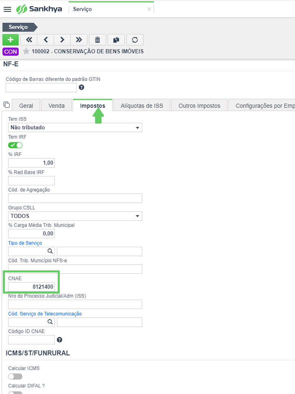Click the % IRF input field
This screenshot has width=295, height=394.
pos(31,163)
